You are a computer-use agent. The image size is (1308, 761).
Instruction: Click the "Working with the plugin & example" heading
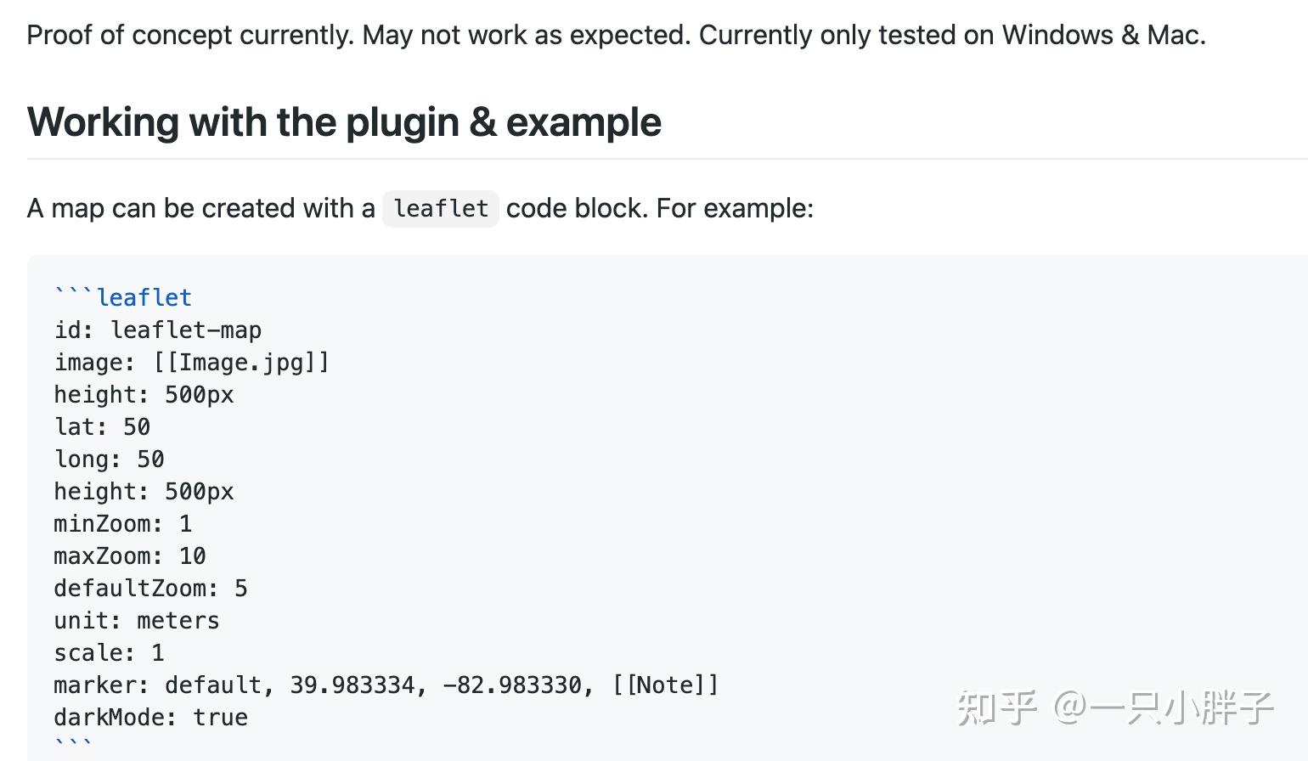pos(344,122)
